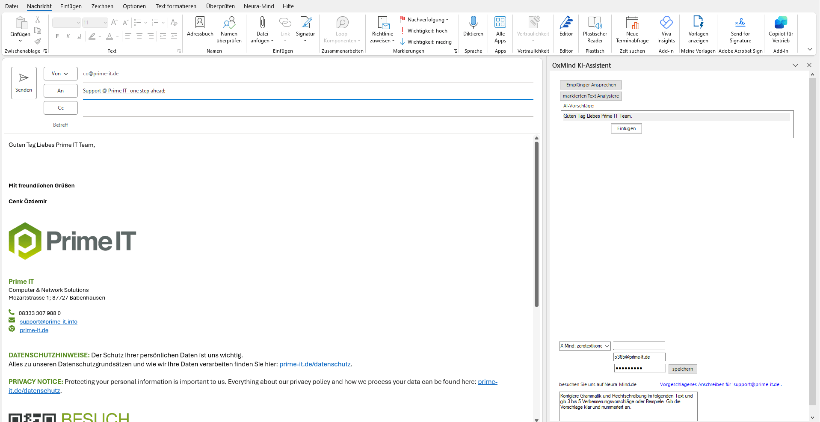Close the OxMind KI-Assistent pane

point(809,65)
